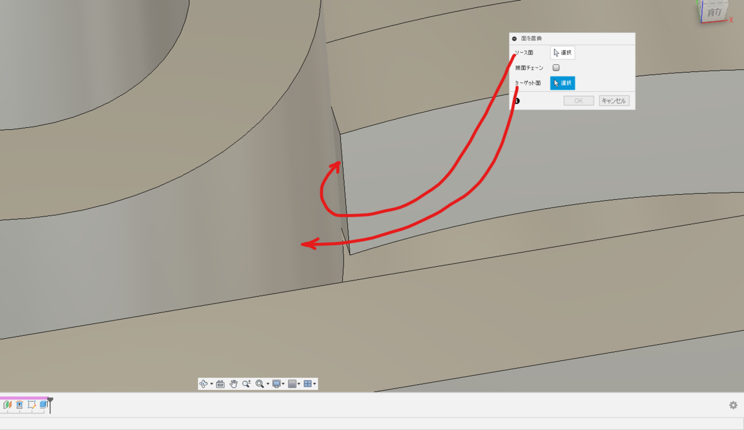
Task: Open timeline settings gear icon
Action: (x=733, y=405)
